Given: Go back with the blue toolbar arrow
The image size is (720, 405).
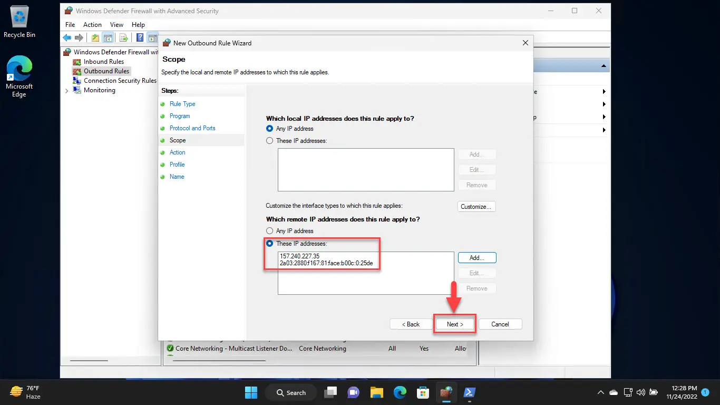Looking at the screenshot, I should [x=67, y=37].
